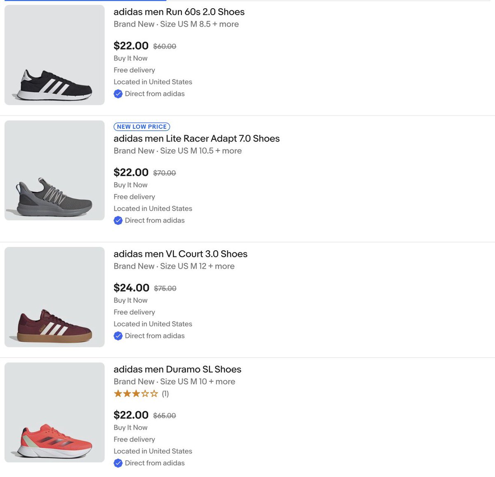Click $22.00 price on Lite Racer Adapt

(x=131, y=173)
